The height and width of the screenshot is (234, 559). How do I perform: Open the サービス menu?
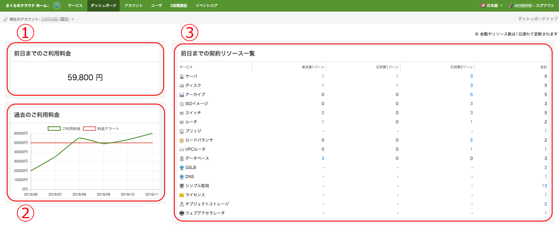pos(75,5)
